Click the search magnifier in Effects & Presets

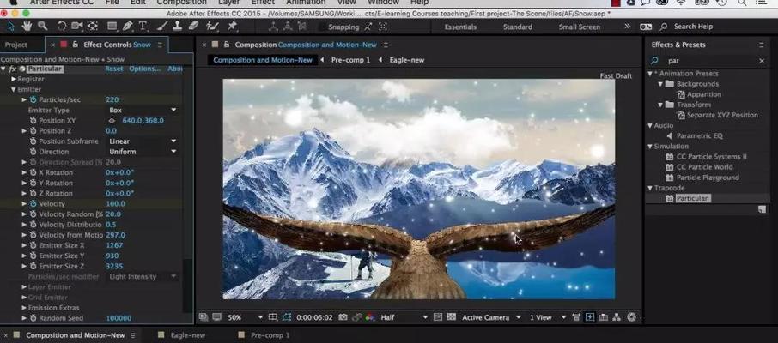[655, 61]
